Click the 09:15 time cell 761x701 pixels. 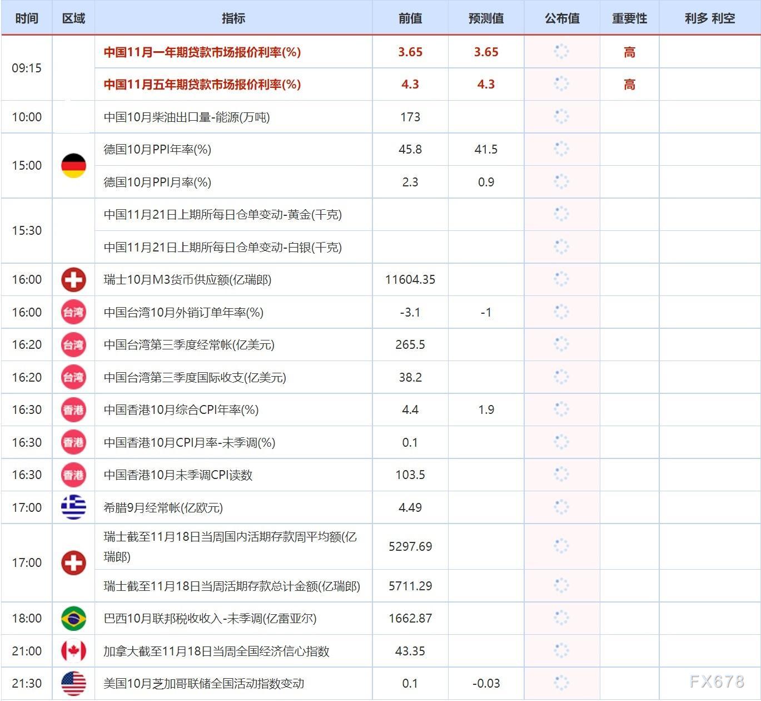(x=27, y=68)
